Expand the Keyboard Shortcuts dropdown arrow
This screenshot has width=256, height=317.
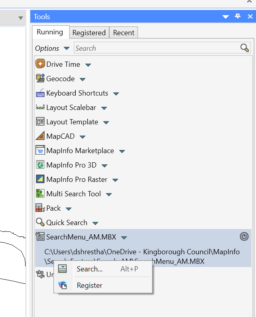[x=116, y=94]
